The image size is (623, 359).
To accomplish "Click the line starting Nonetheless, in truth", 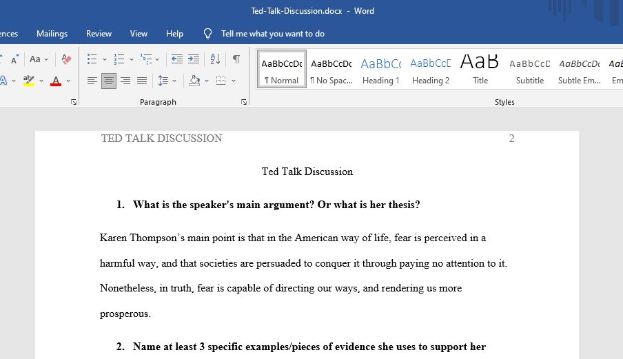I will (x=281, y=288).
